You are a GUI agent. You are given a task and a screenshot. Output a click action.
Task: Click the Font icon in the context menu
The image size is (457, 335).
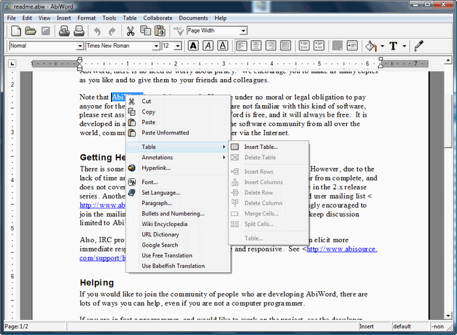pyautogui.click(x=132, y=182)
